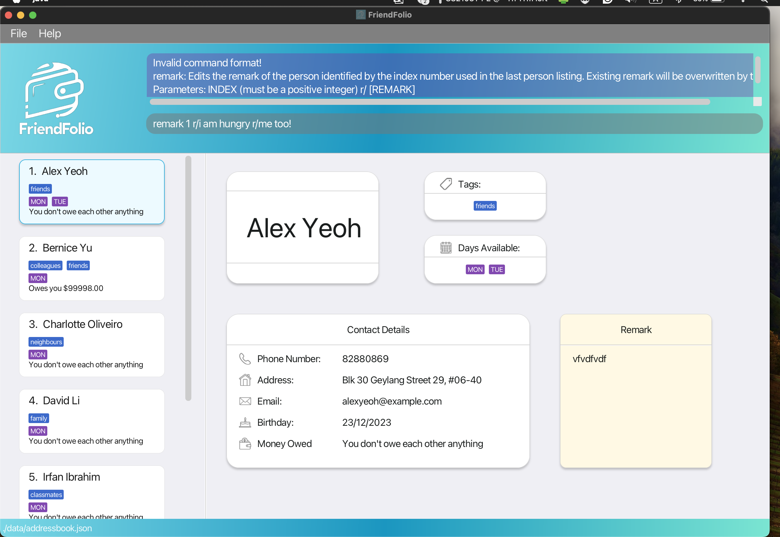
Task: Click the phone icon in Contact Details
Action: pos(245,359)
